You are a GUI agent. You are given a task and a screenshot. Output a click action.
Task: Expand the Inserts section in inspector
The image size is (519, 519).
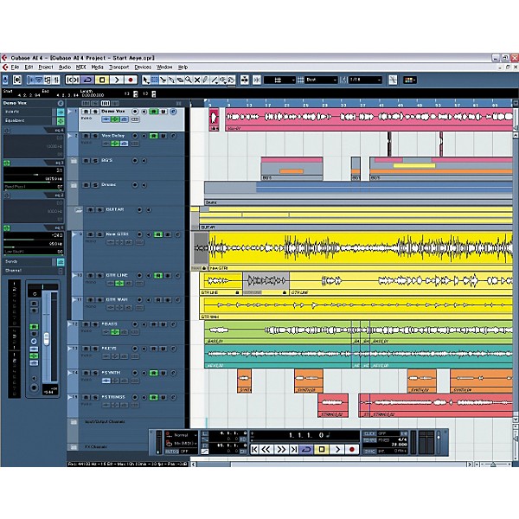[27, 112]
